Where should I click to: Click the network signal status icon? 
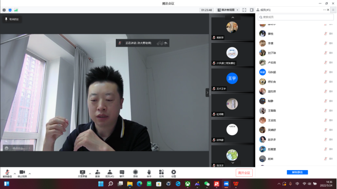(x=16, y=10)
